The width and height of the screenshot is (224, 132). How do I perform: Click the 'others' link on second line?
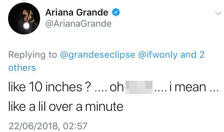(22, 67)
